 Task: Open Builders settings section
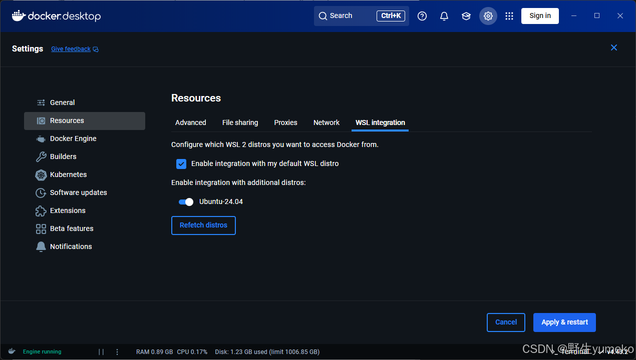tap(85, 156)
